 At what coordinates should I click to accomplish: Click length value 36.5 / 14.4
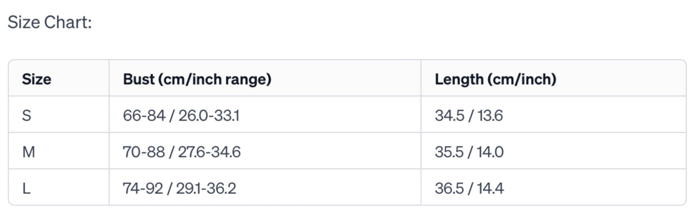point(469,188)
